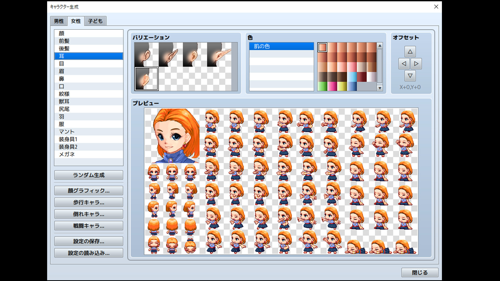
Task: Select the 目 category in the parts list
Action: (x=89, y=63)
